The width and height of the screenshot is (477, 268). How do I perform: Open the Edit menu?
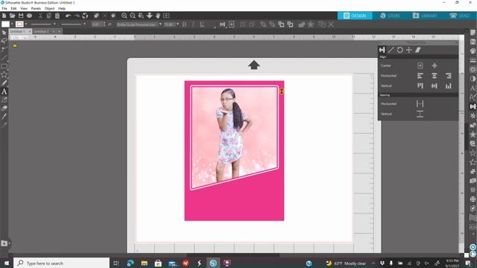(x=13, y=8)
